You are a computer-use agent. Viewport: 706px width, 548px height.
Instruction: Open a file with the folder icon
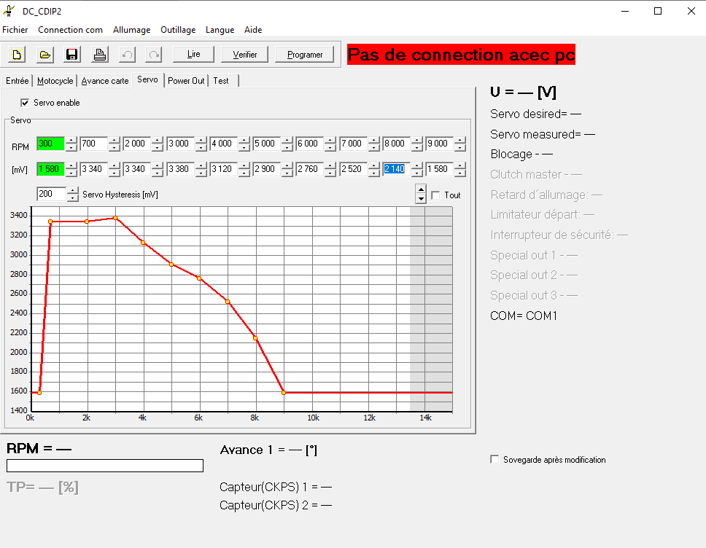(44, 55)
